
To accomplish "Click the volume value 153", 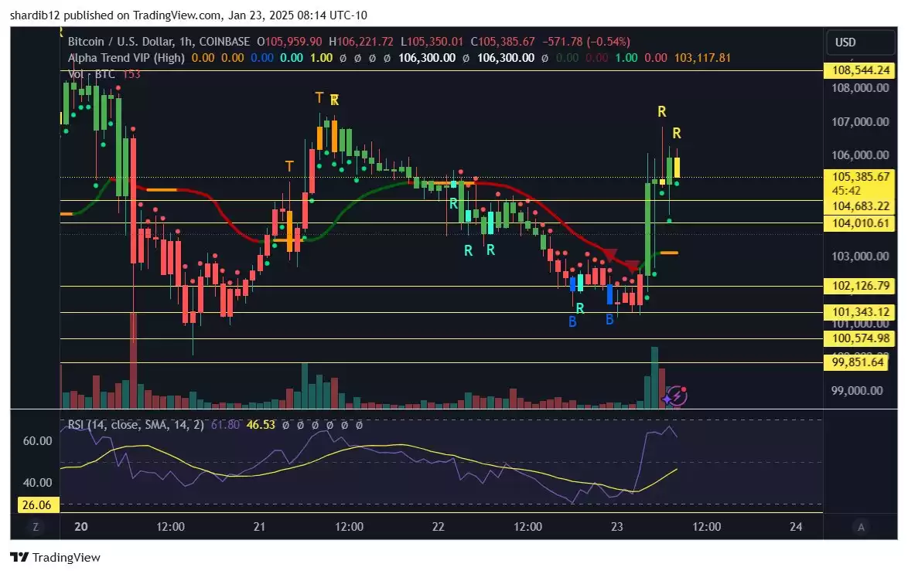I will click(131, 74).
